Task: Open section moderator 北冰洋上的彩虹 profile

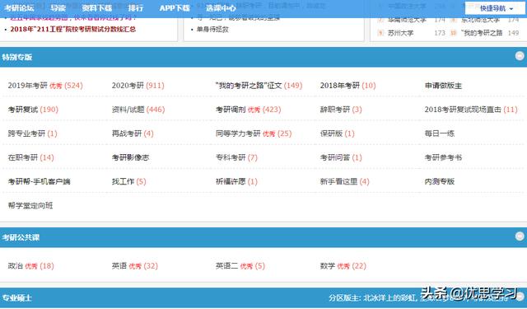Action: click(389, 298)
